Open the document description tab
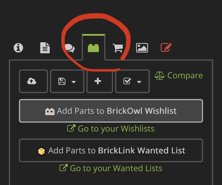This screenshot has width=222, height=185. point(45,48)
